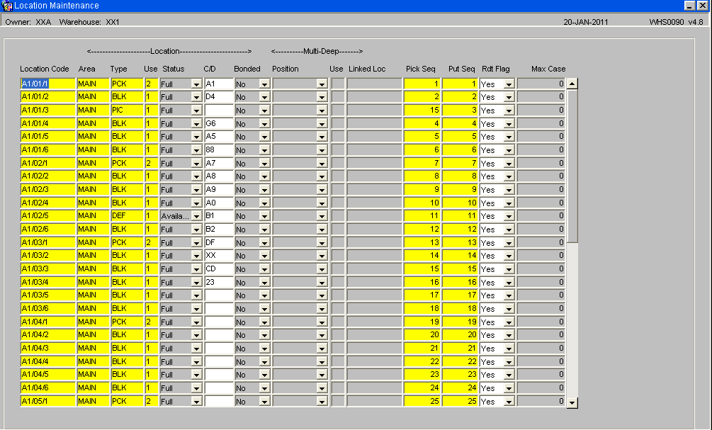Click the Location Maintenance window title icon
Viewport: 712px width, 430px height.
pyautogui.click(x=7, y=6)
